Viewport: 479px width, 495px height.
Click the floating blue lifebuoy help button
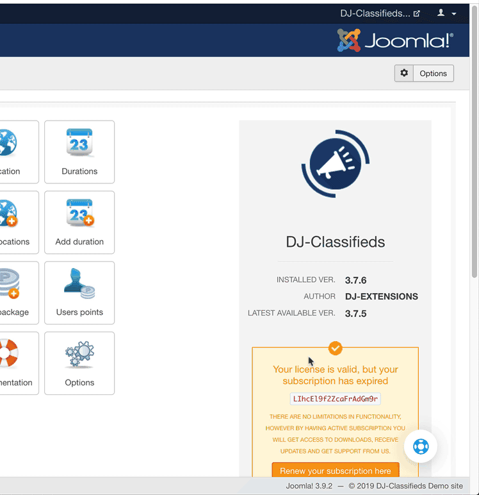[x=421, y=446]
